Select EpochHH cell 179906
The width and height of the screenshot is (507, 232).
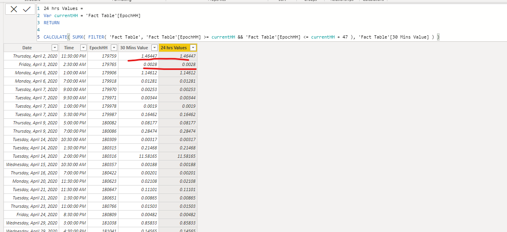[103, 73]
